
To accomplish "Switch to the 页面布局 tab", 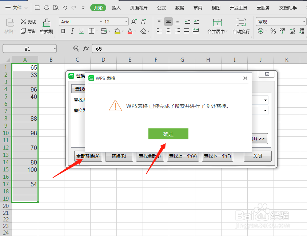I will coord(139,8).
